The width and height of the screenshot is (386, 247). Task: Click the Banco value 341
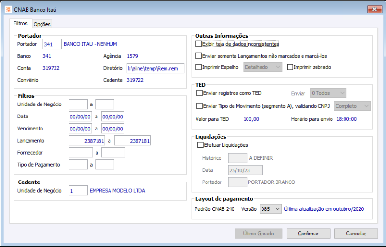coord(47,56)
